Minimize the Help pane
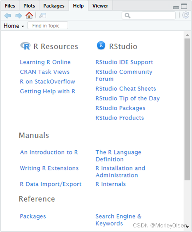This screenshot has width=192, height=232. point(176,7)
